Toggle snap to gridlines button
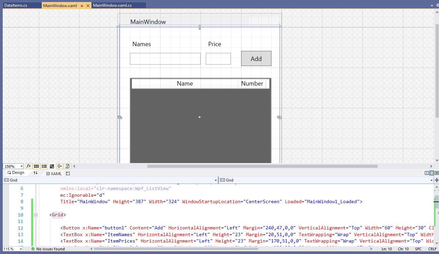 pyautogui.click(x=44, y=166)
